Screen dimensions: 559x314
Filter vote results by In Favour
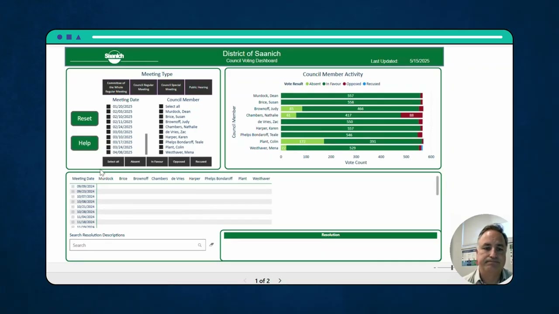click(157, 162)
